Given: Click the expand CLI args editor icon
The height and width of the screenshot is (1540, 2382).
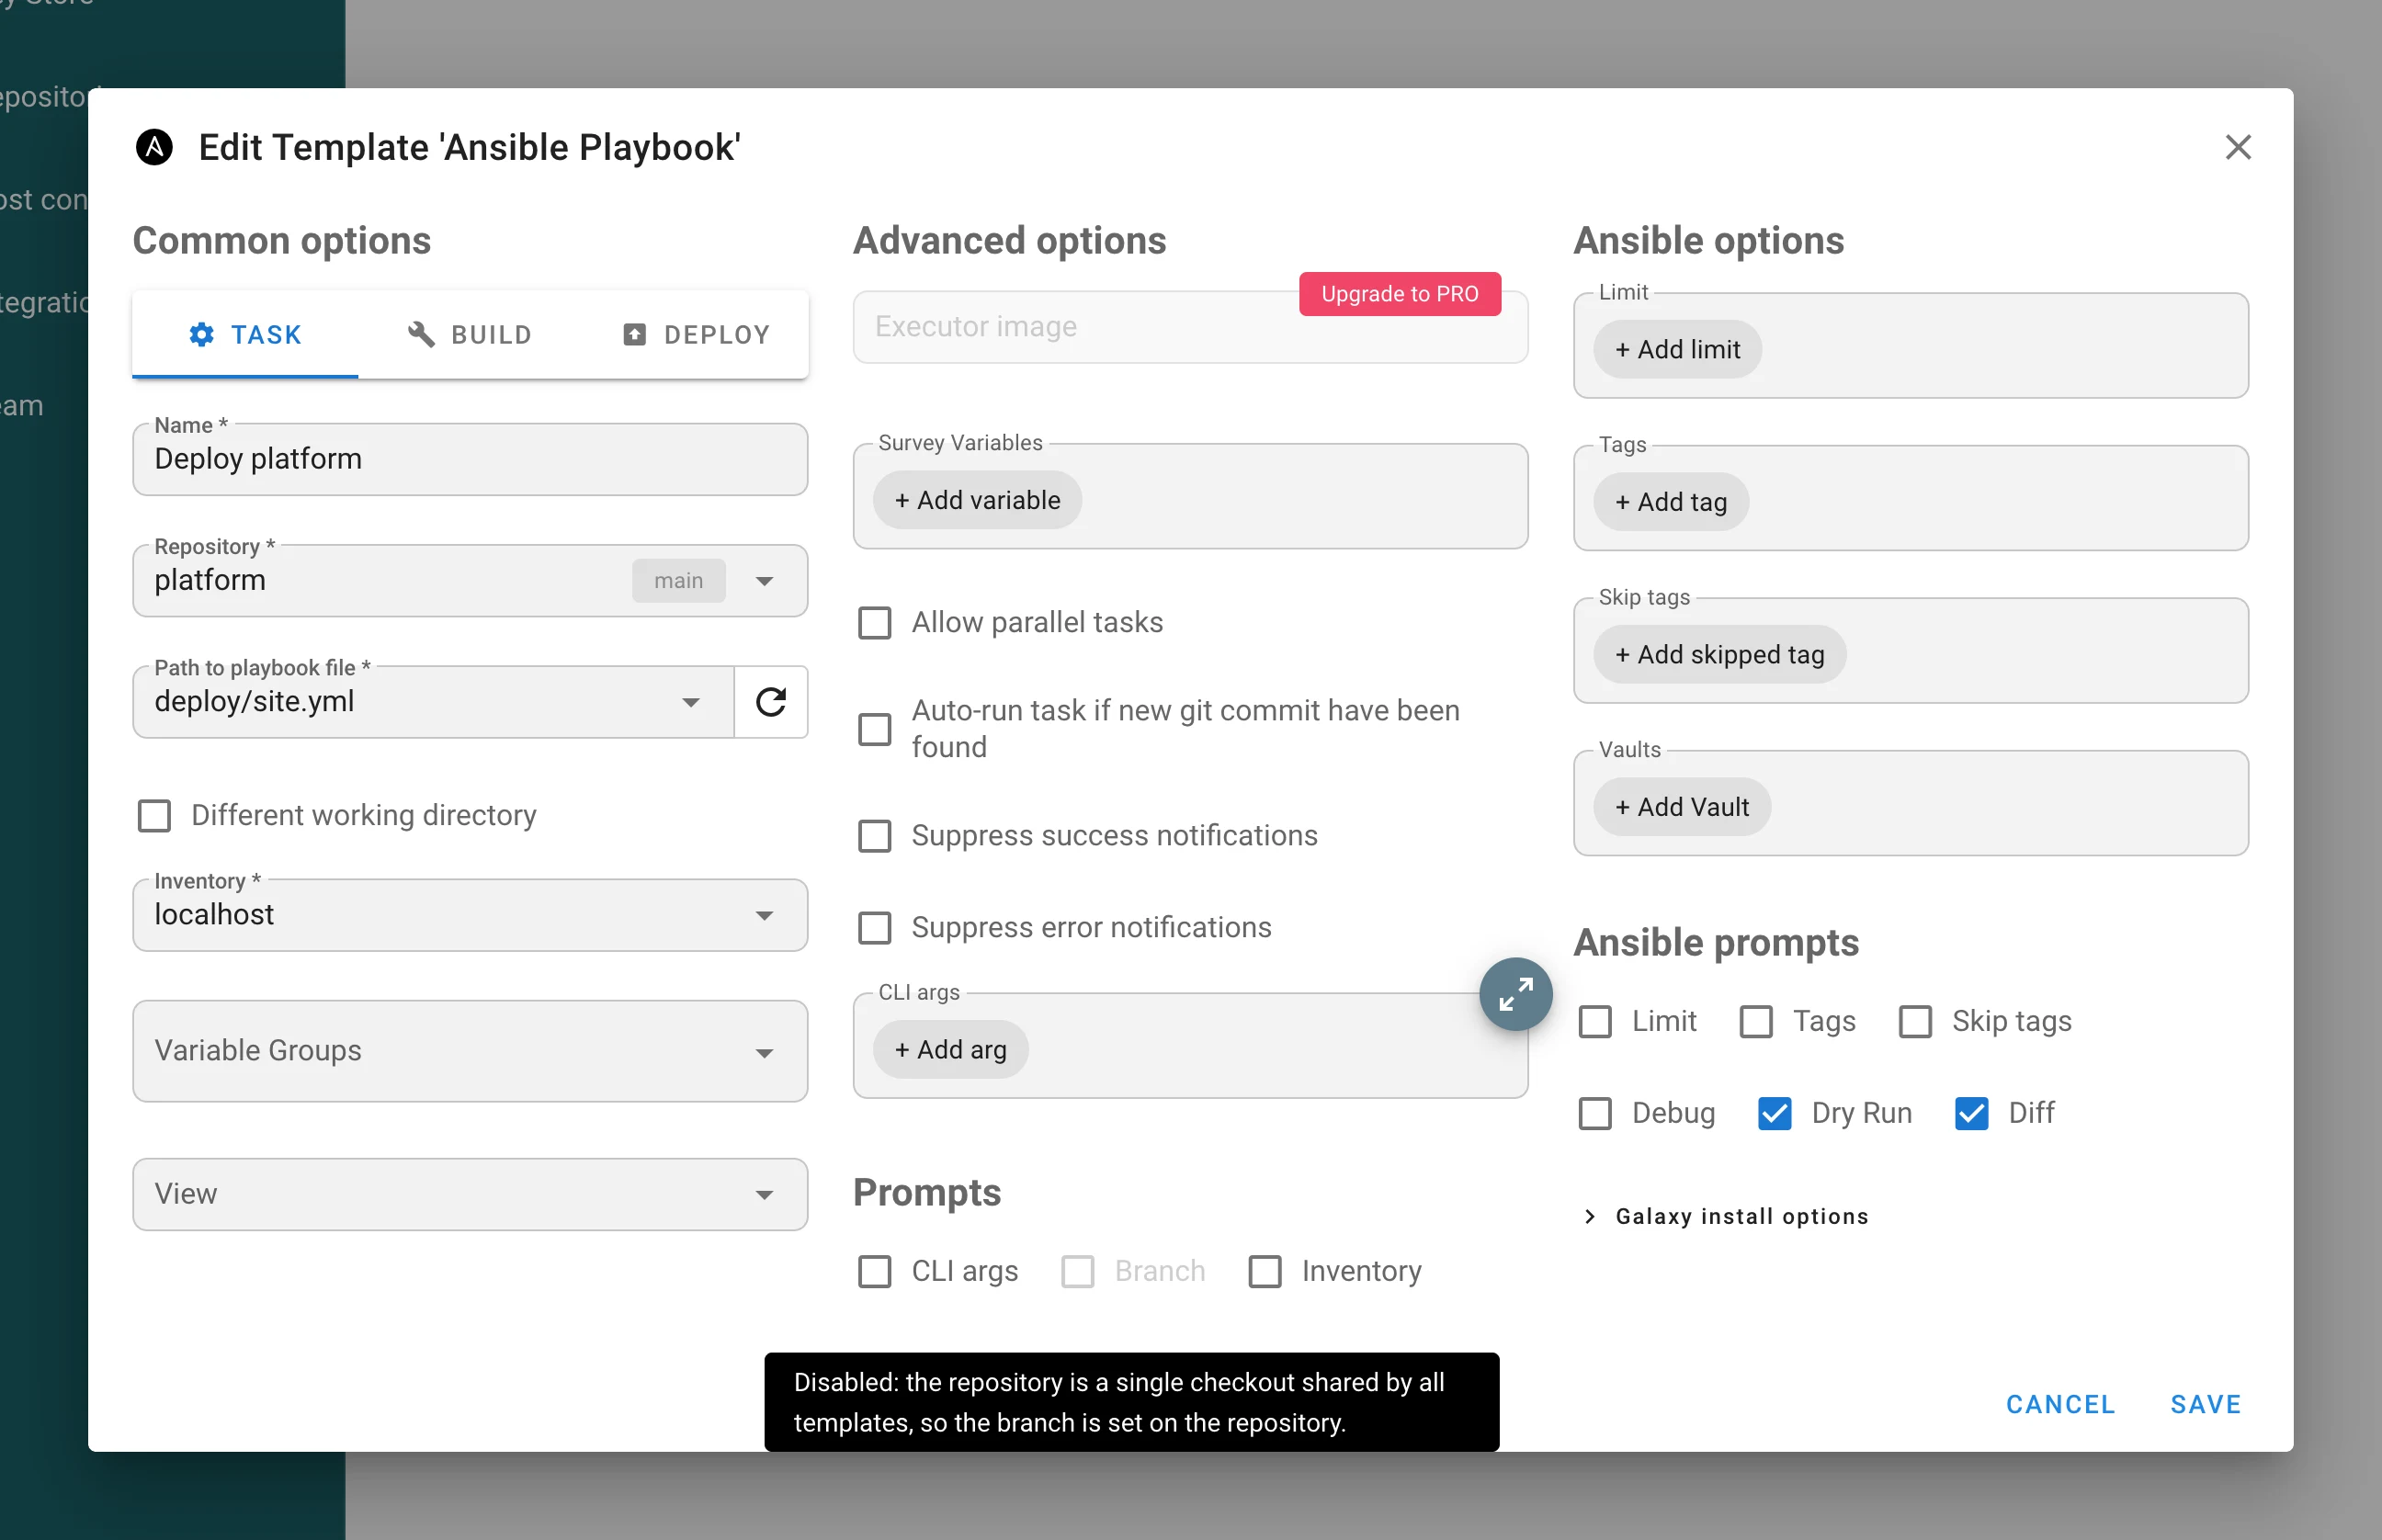Looking at the screenshot, I should (x=1515, y=994).
